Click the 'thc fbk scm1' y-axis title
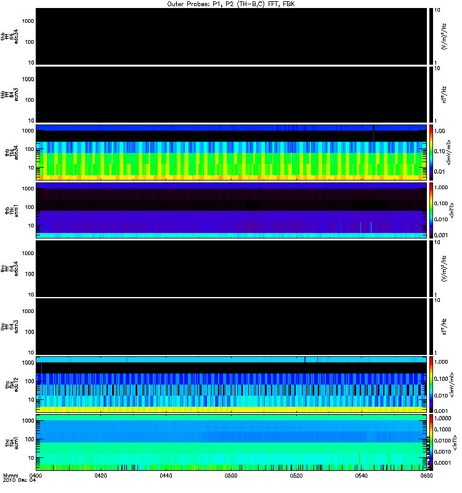462x493 pixels. tap(12, 442)
